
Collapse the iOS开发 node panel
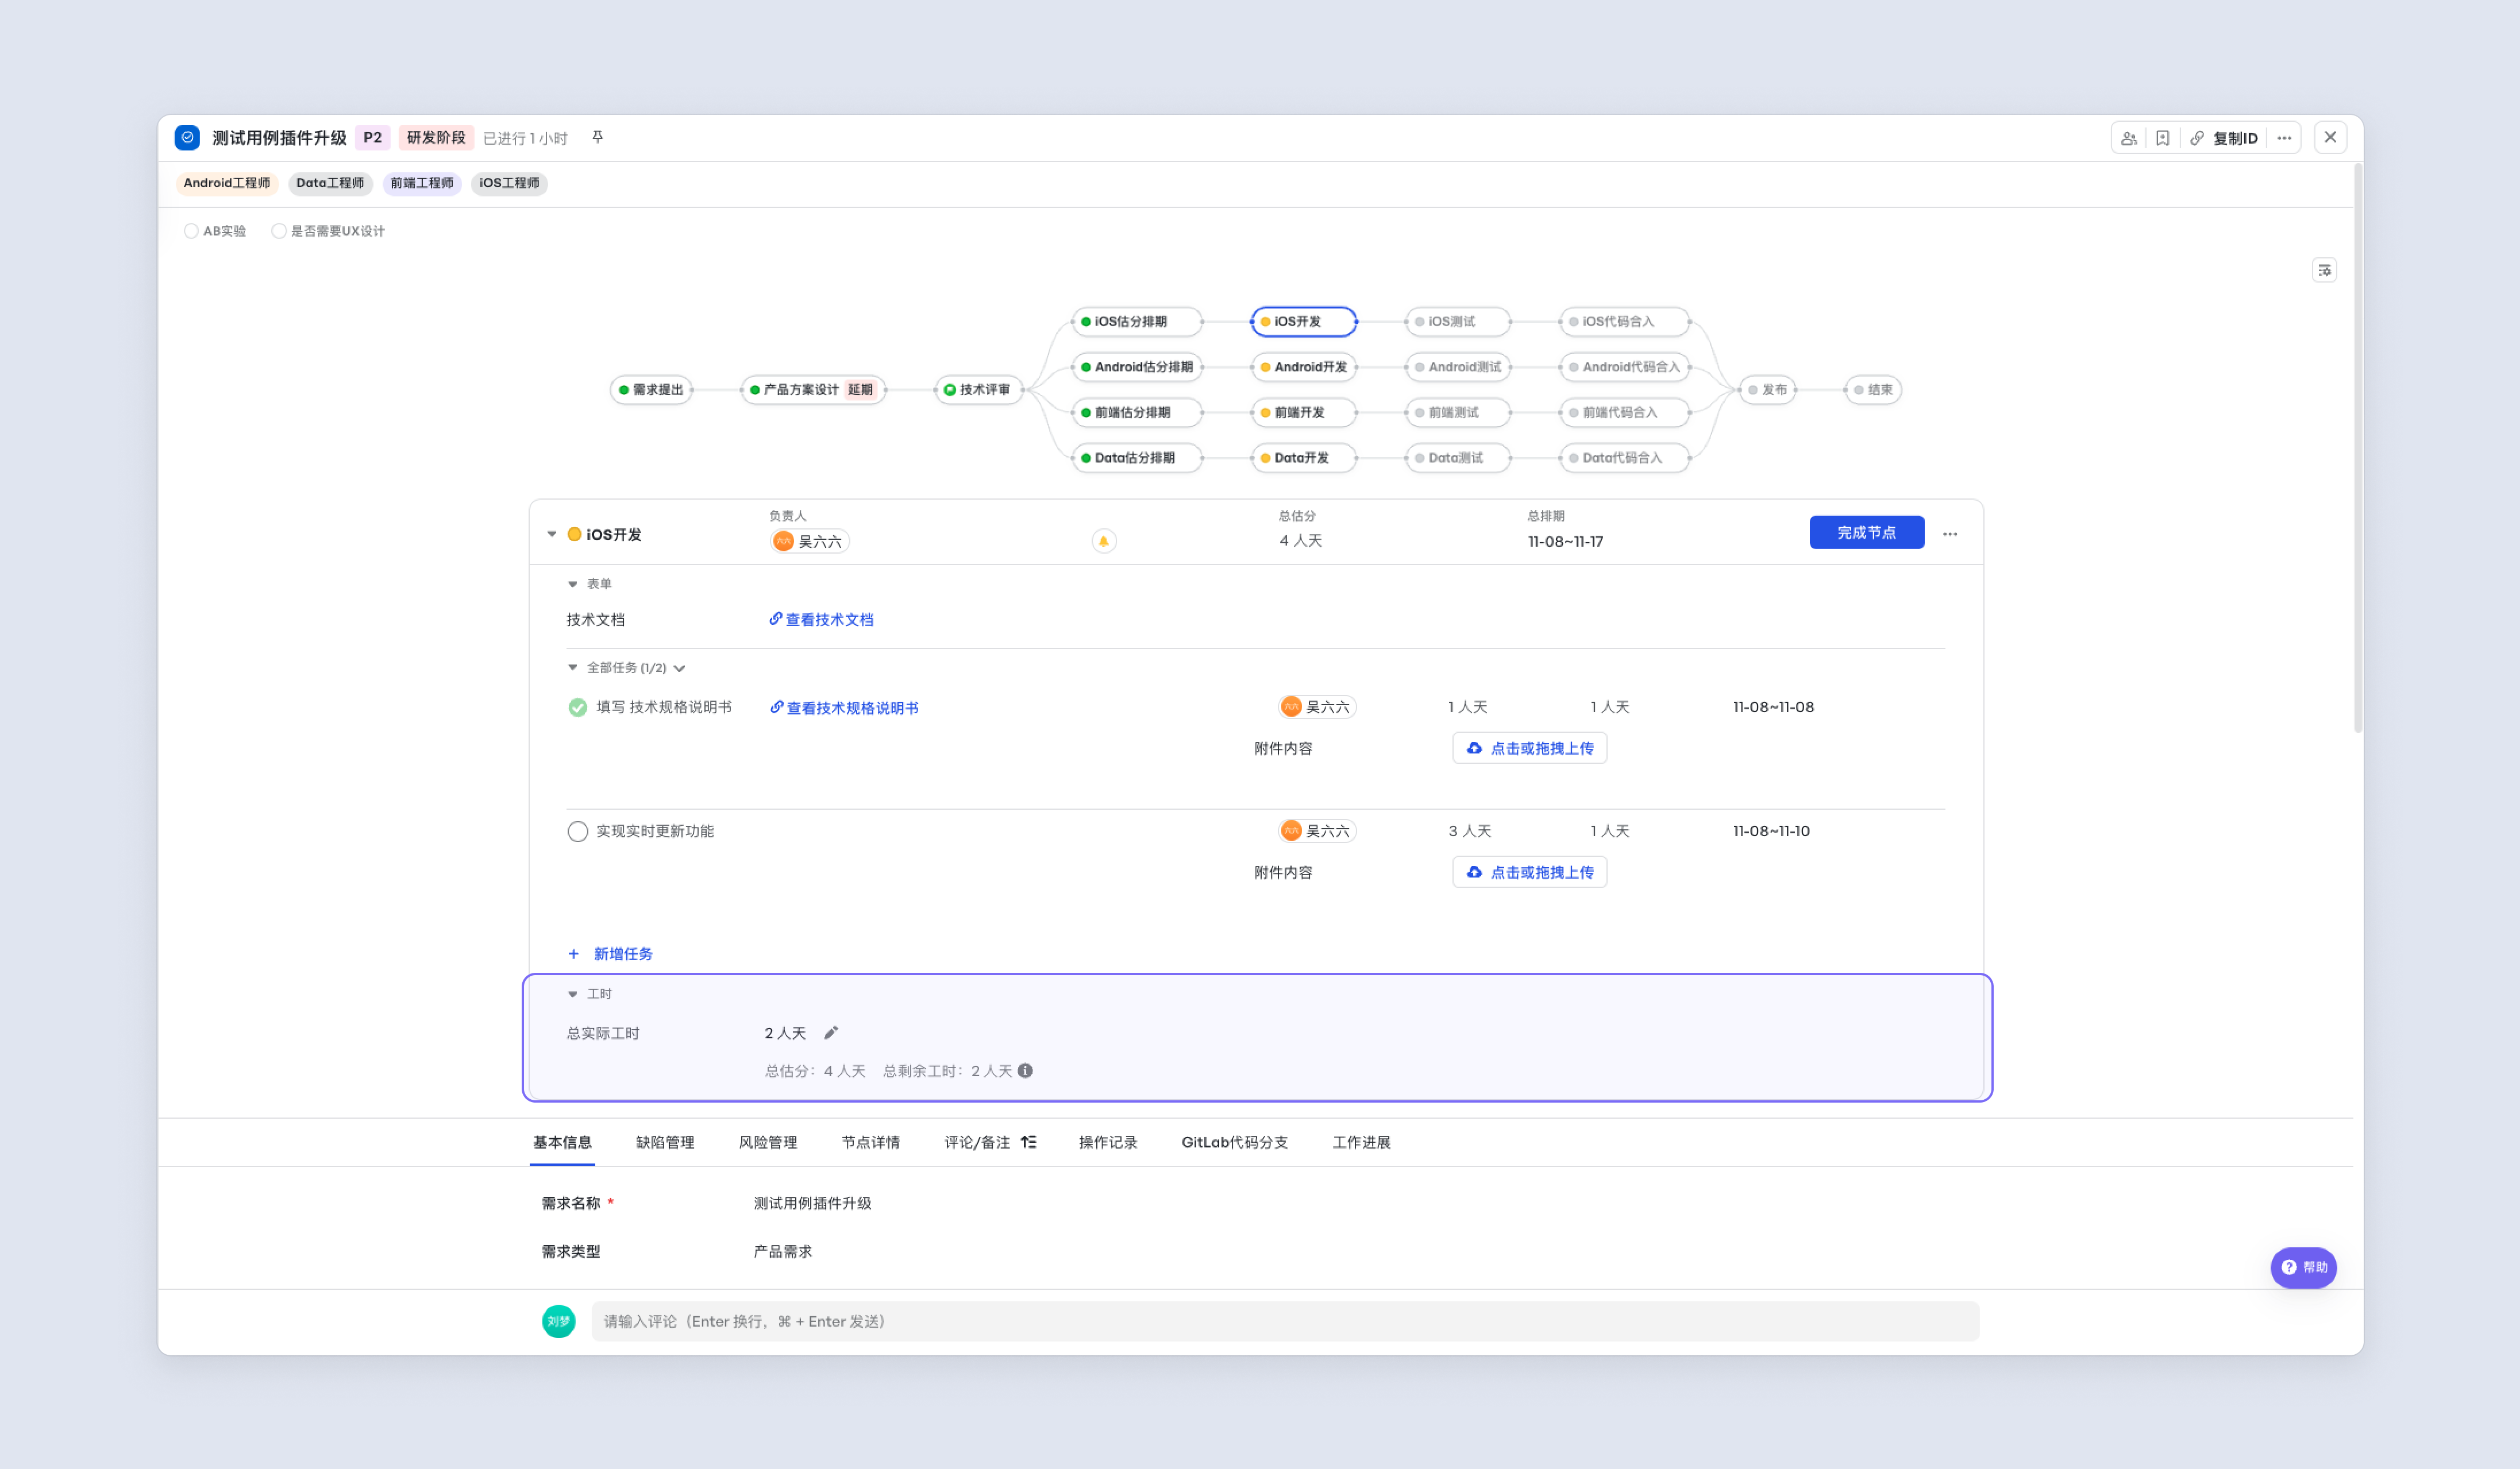click(551, 534)
